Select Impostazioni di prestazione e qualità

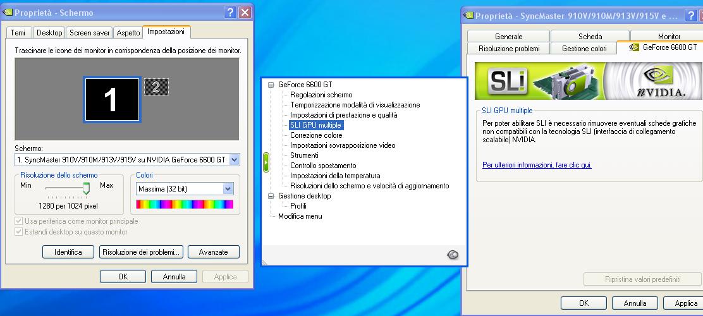pos(344,115)
